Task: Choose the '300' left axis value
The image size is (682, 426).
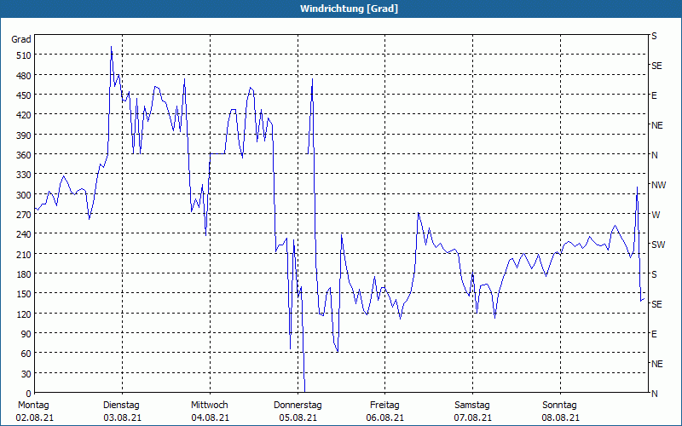Action: 24,195
